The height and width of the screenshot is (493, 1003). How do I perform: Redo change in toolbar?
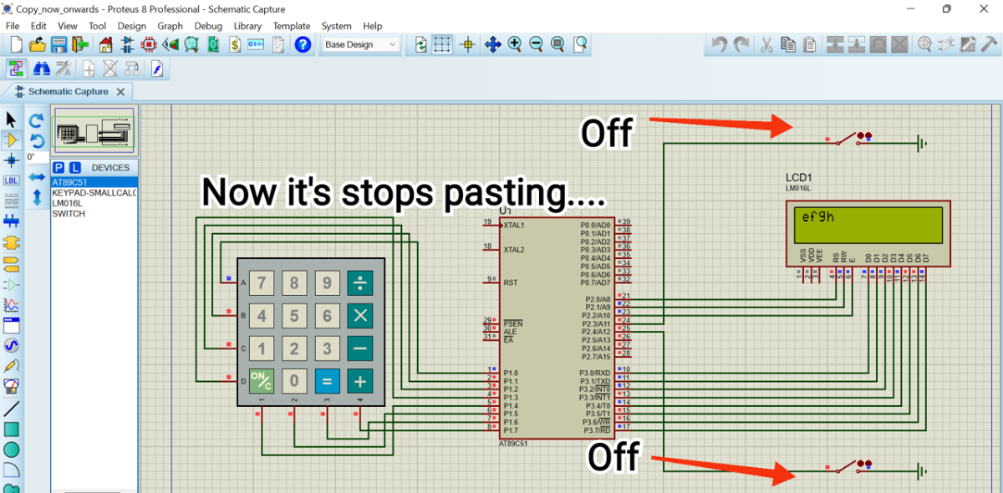tap(741, 44)
